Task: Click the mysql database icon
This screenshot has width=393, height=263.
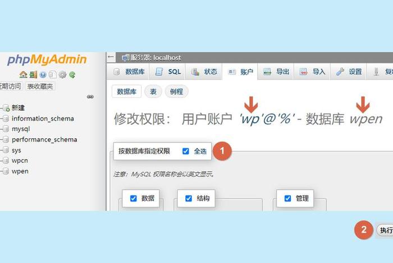Action: click(x=6, y=129)
